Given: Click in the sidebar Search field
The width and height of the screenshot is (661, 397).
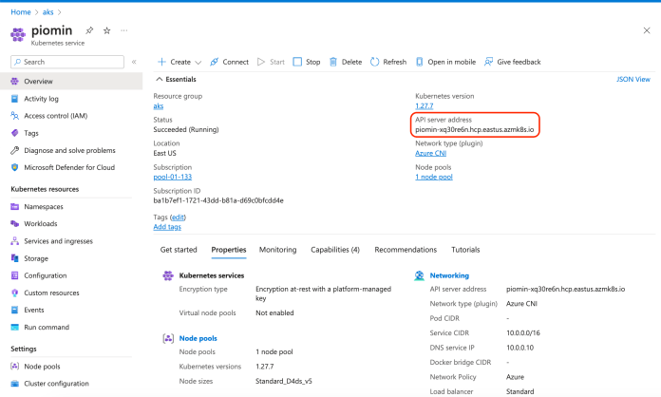Looking at the screenshot, I should coord(66,62).
